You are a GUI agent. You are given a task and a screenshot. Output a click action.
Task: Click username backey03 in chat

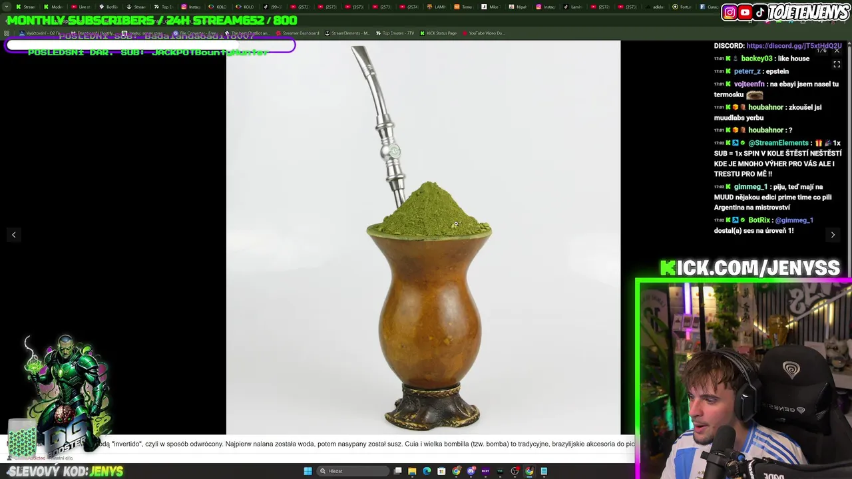(x=757, y=59)
